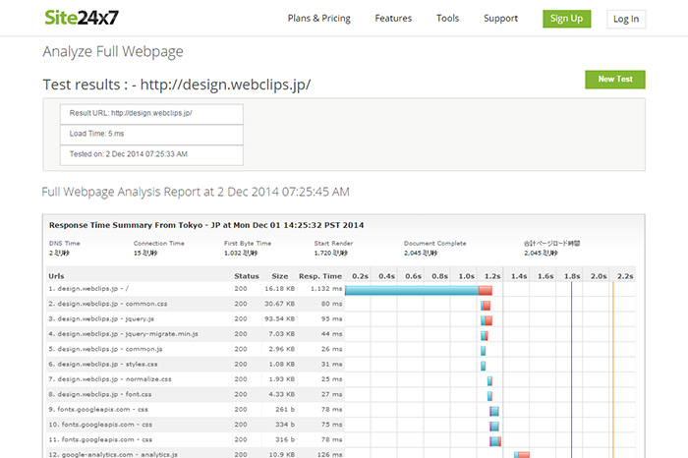The height and width of the screenshot is (458, 688).
Task: Start a New Test
Action: coord(615,80)
